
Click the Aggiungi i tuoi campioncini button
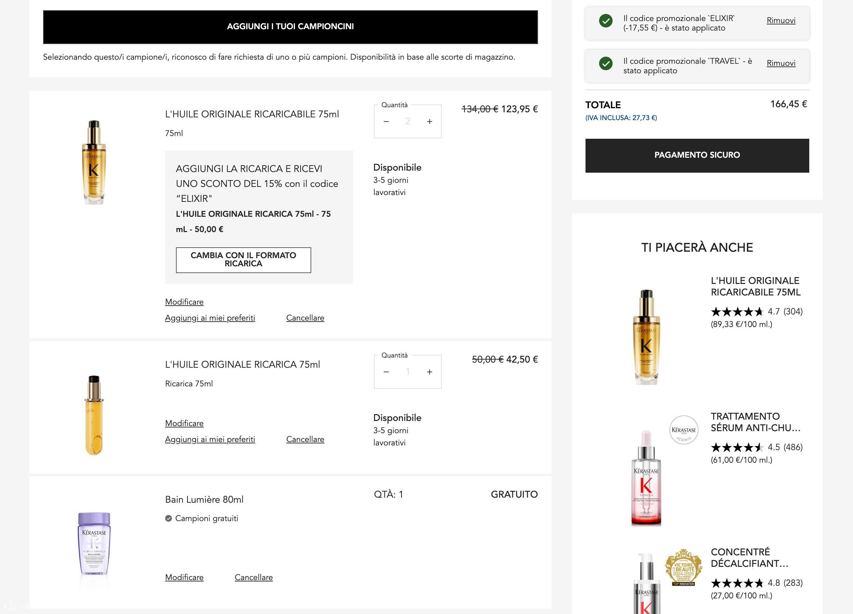coord(290,27)
